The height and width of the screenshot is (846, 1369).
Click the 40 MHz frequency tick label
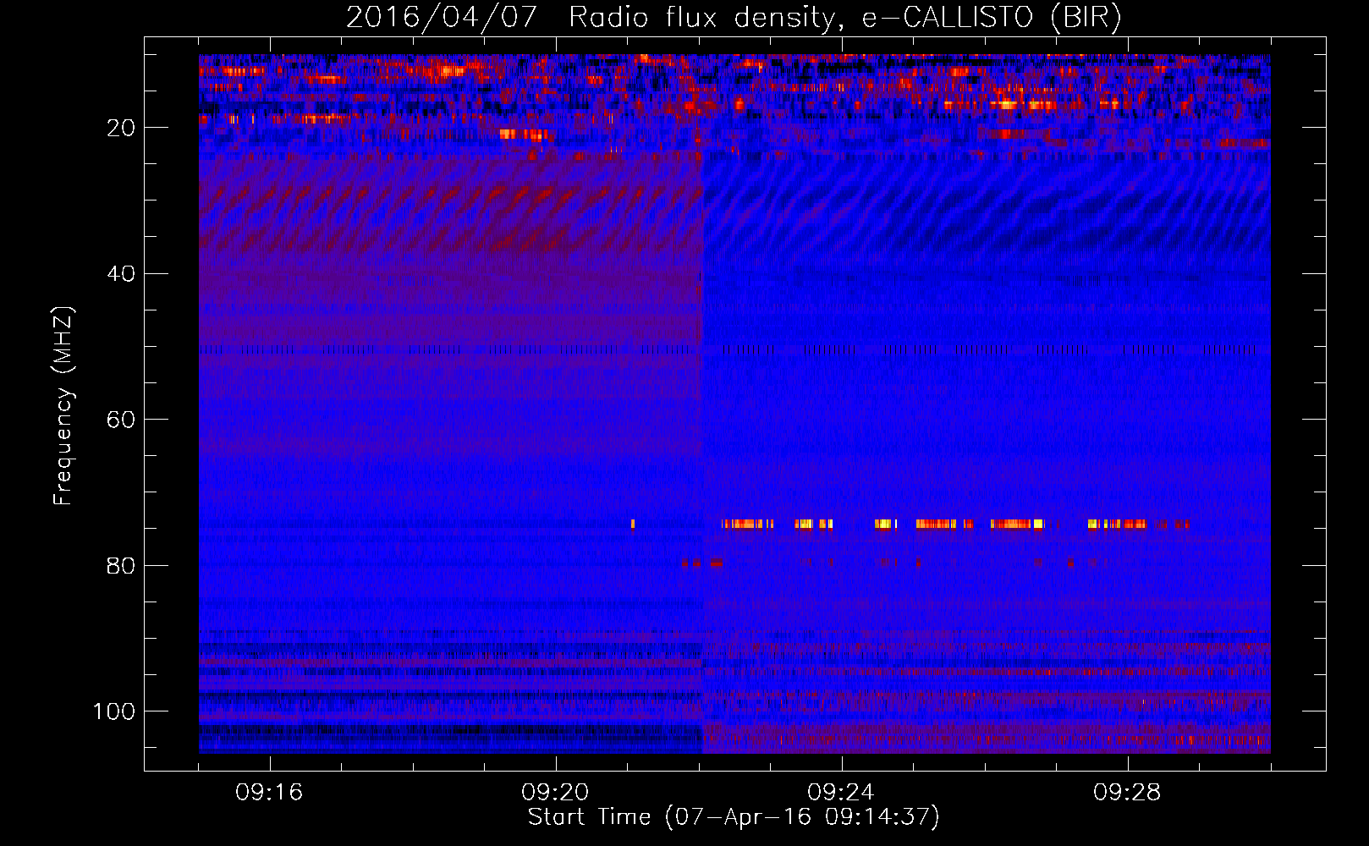121,273
